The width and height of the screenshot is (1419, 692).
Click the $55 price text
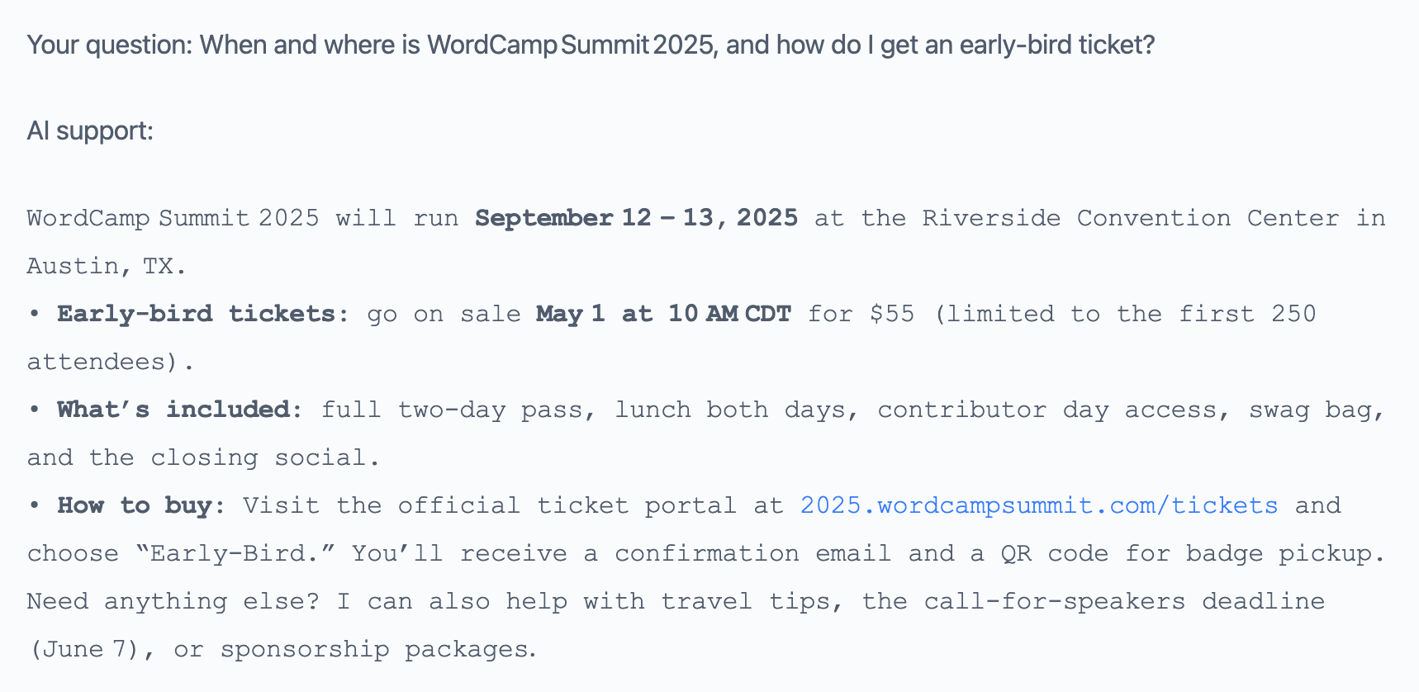892,314
